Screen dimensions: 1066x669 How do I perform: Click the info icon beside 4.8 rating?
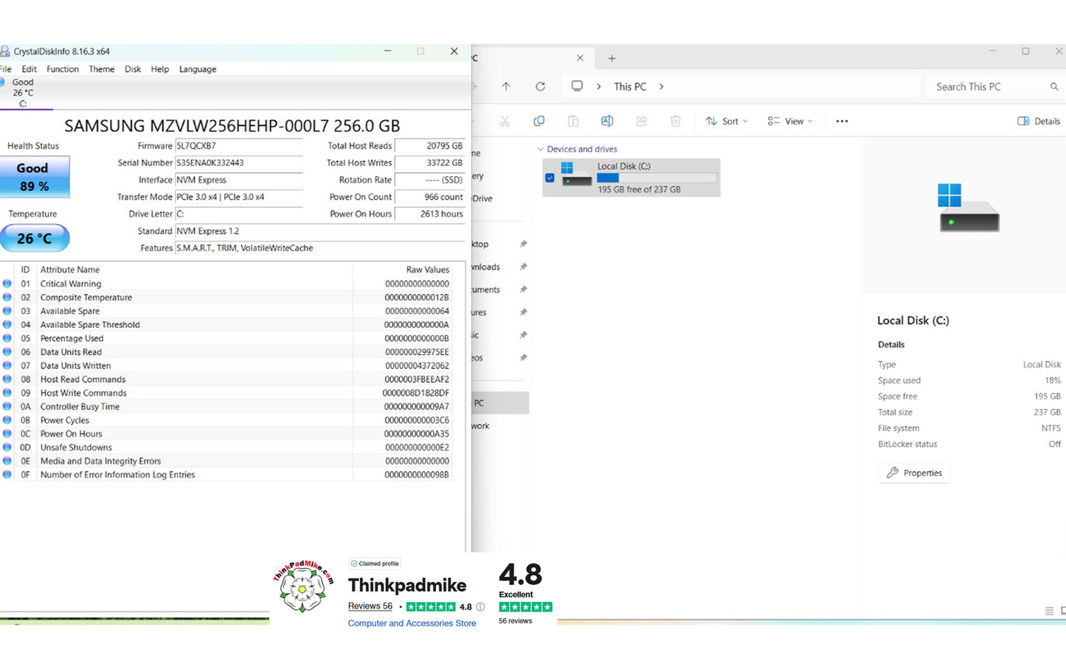481,607
